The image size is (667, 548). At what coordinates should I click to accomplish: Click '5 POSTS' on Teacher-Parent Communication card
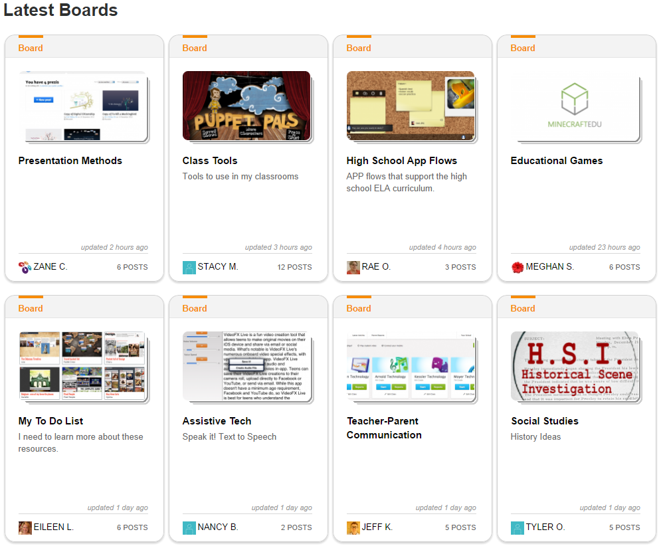pyautogui.click(x=460, y=527)
